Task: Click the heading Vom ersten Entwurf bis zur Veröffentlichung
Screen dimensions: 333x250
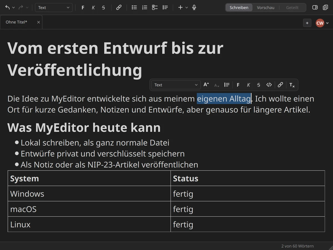Action: coord(115,59)
